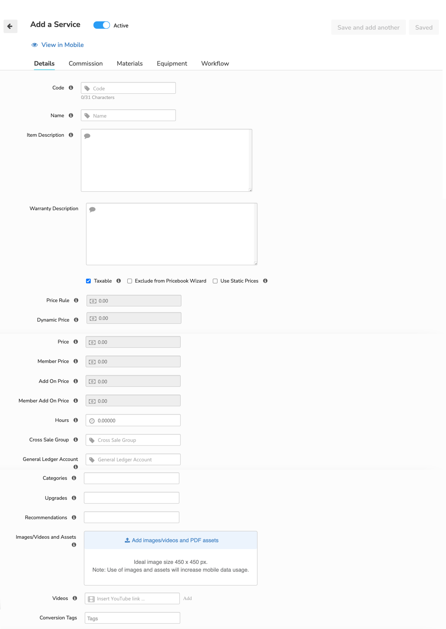Uncheck the Taxable checkbox
Viewport: 446px width, 629px height.
coord(88,281)
